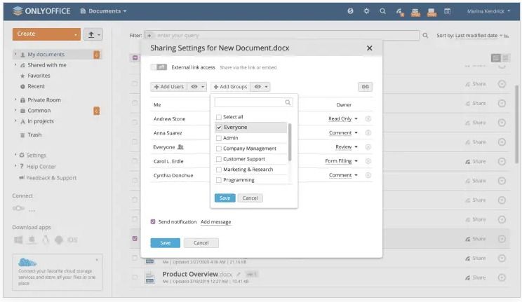Image resolution: width=522 pixels, height=302 pixels.
Task: Toggle the External link access switch
Action: 159,67
